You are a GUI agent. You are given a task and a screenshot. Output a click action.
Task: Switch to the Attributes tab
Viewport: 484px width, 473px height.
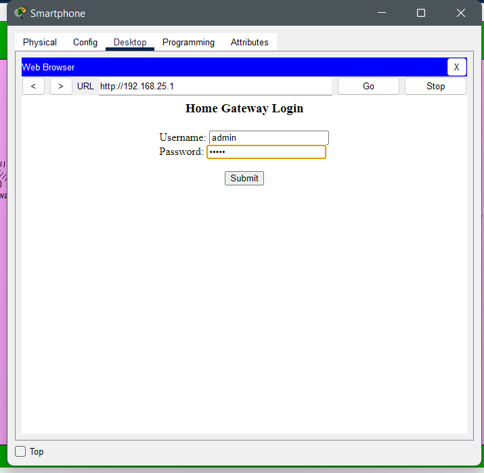point(249,42)
